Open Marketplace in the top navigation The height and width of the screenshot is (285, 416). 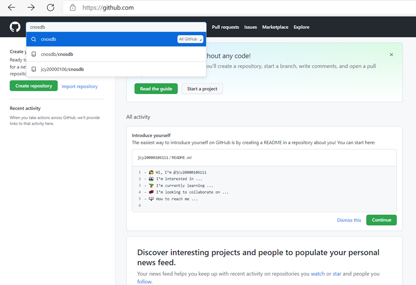tap(274, 27)
